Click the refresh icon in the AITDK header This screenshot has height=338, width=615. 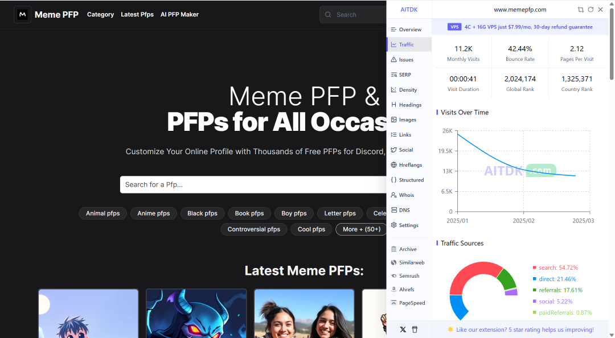[591, 10]
